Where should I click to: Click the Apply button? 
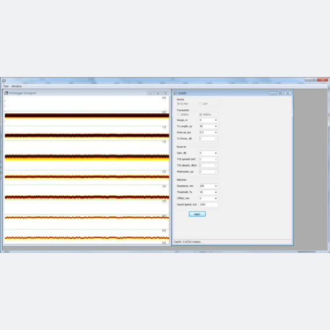point(197,214)
